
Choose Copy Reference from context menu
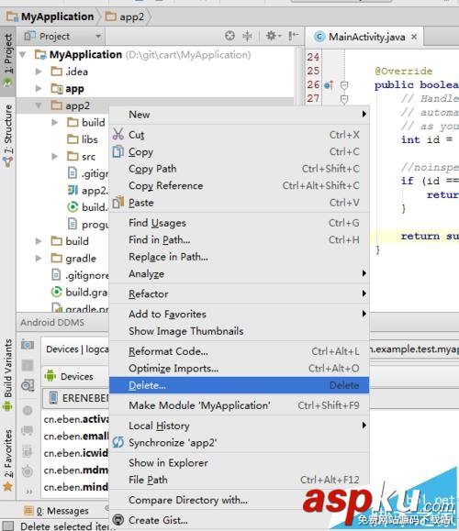[239, 185]
